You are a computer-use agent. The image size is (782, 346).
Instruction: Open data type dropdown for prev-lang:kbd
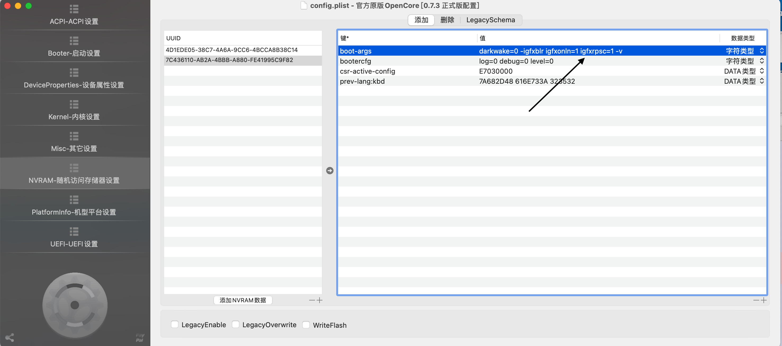[762, 81]
